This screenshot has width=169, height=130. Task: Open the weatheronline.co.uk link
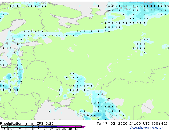[146, 128]
